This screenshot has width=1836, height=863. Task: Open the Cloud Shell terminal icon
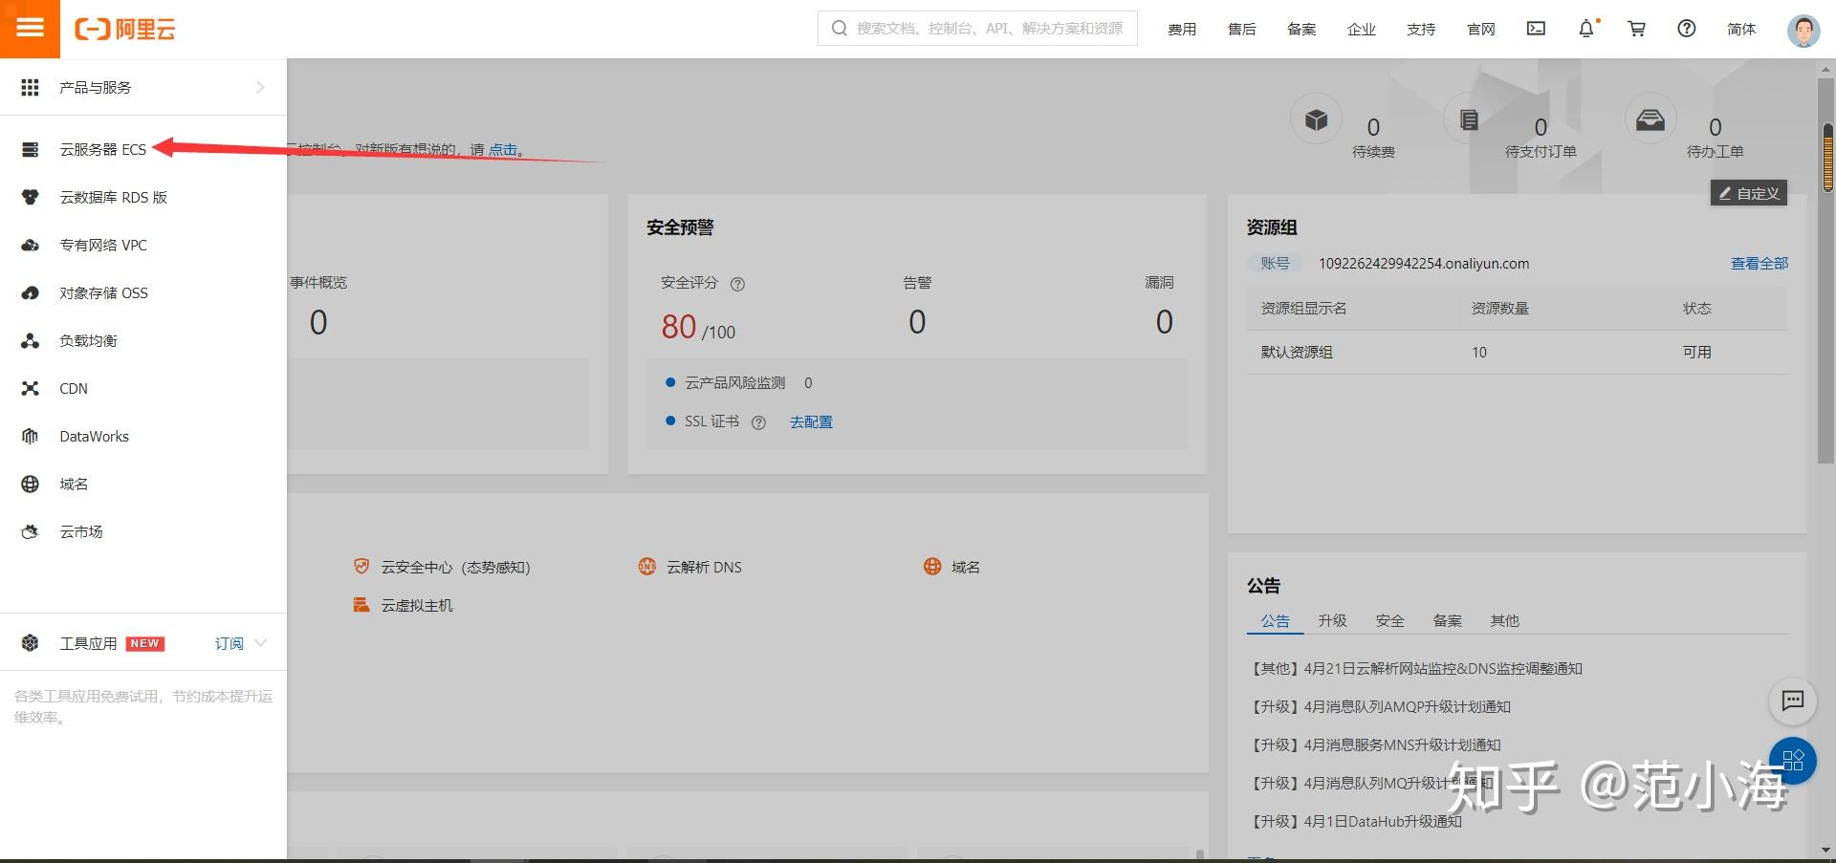[1536, 29]
